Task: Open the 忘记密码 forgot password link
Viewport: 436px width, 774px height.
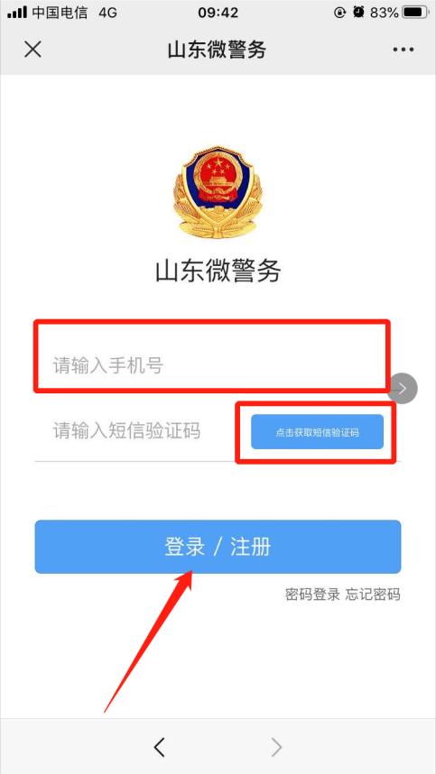Action: point(373,594)
